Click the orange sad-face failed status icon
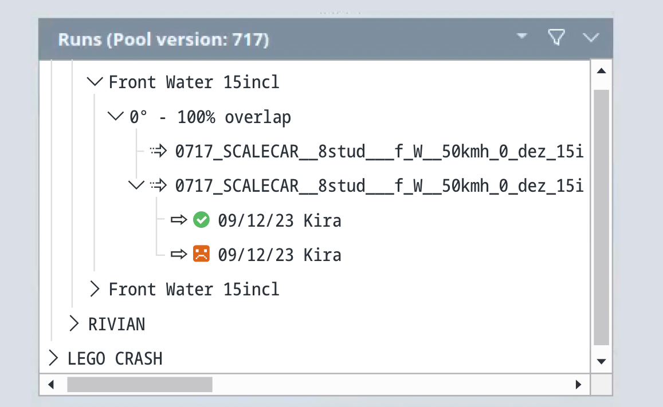The image size is (663, 407). [201, 254]
